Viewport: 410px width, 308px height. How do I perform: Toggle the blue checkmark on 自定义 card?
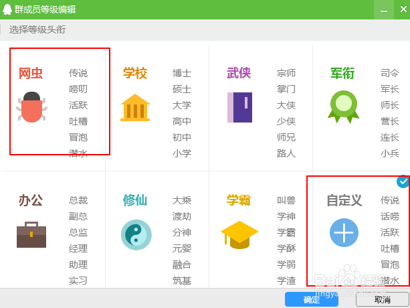403,181
